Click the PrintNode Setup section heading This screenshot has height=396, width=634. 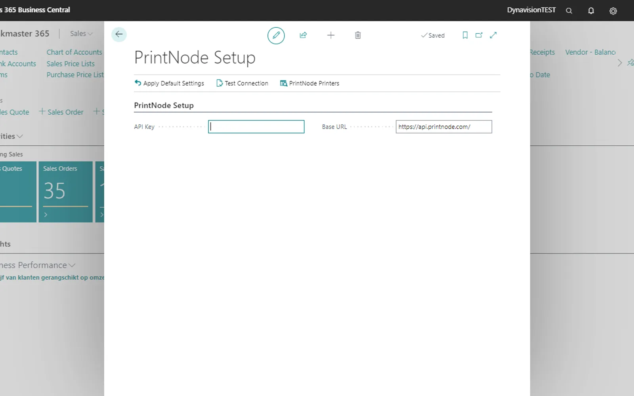pyautogui.click(x=164, y=105)
